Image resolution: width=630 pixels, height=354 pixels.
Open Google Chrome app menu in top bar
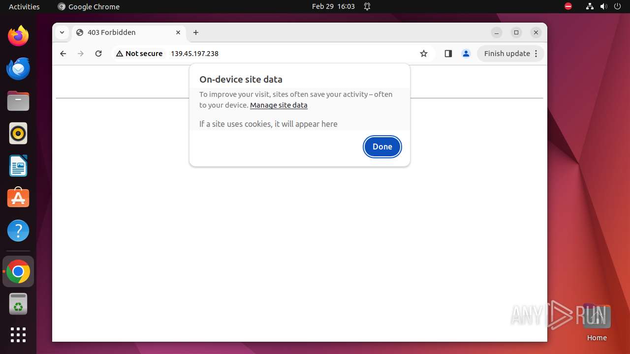coord(89,6)
